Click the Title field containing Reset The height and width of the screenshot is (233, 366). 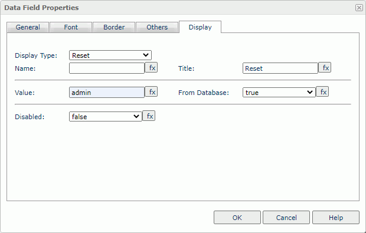click(x=280, y=68)
